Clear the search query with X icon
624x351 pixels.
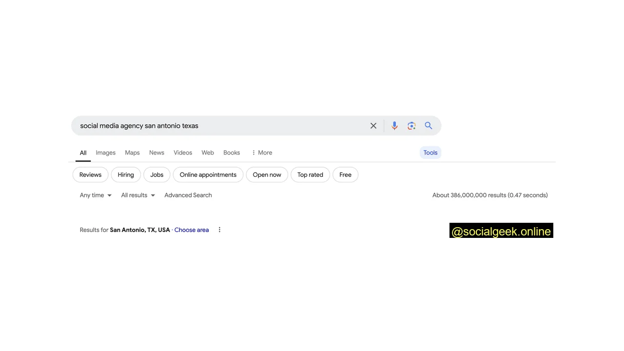point(373,126)
